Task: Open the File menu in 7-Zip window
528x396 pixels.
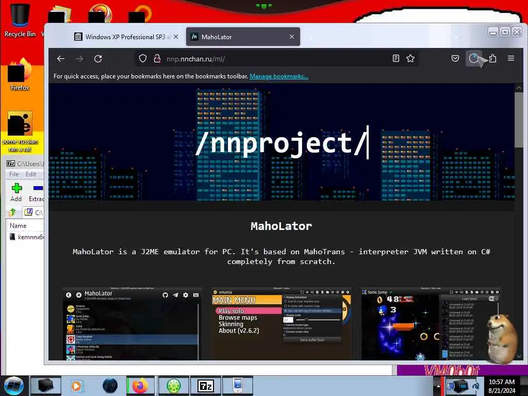Action: [x=14, y=174]
